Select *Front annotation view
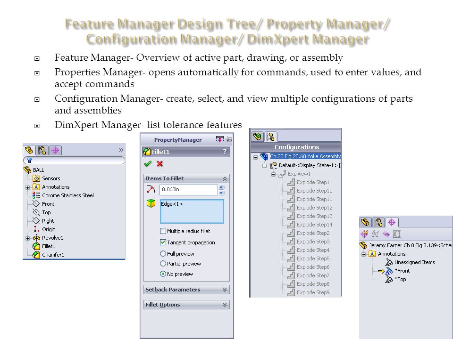This screenshot has width=453, height=339. coord(402,271)
